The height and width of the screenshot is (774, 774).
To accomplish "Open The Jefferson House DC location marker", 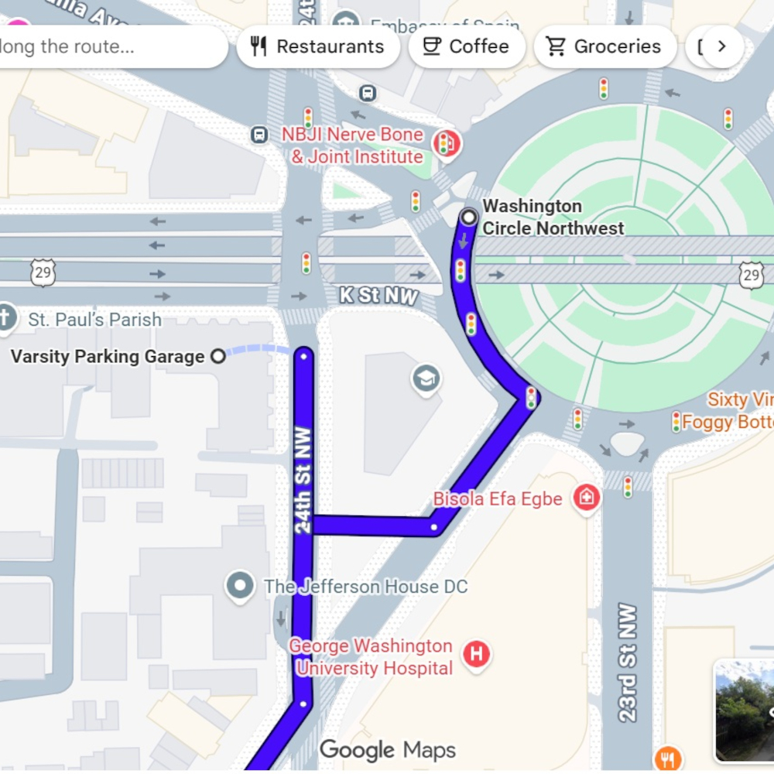I will 240,586.
